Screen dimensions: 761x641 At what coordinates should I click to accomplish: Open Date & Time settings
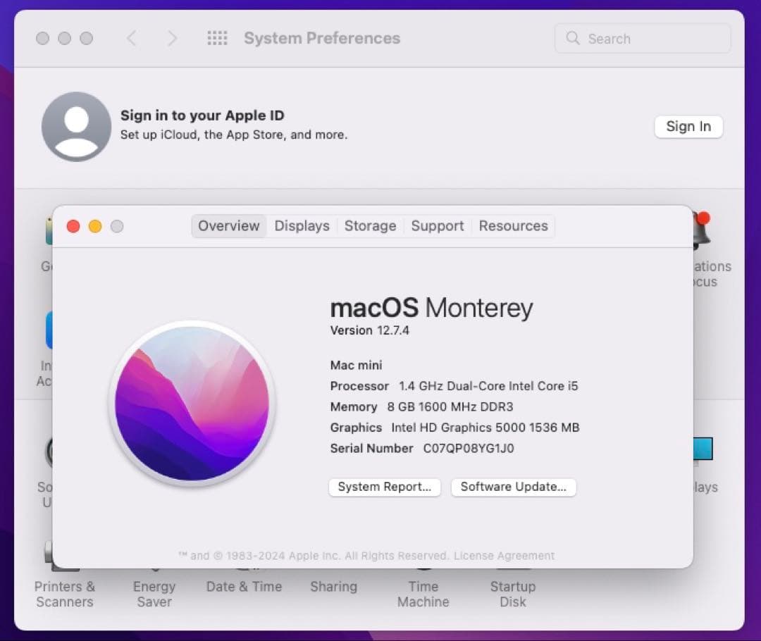tap(244, 586)
